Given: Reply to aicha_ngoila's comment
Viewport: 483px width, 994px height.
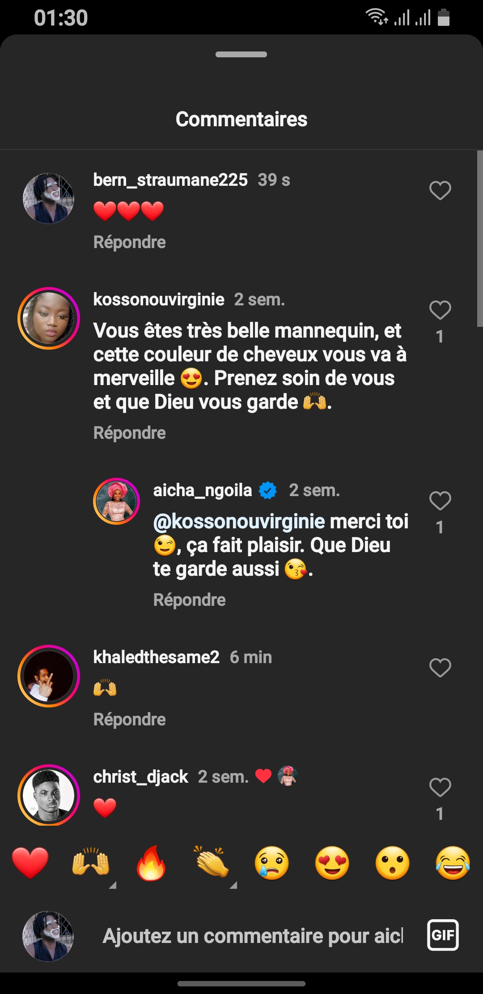Looking at the screenshot, I should coord(190,600).
